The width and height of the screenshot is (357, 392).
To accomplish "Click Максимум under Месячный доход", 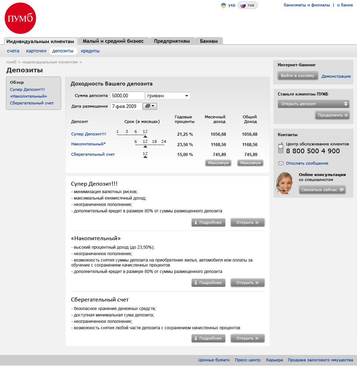I will point(218,163).
